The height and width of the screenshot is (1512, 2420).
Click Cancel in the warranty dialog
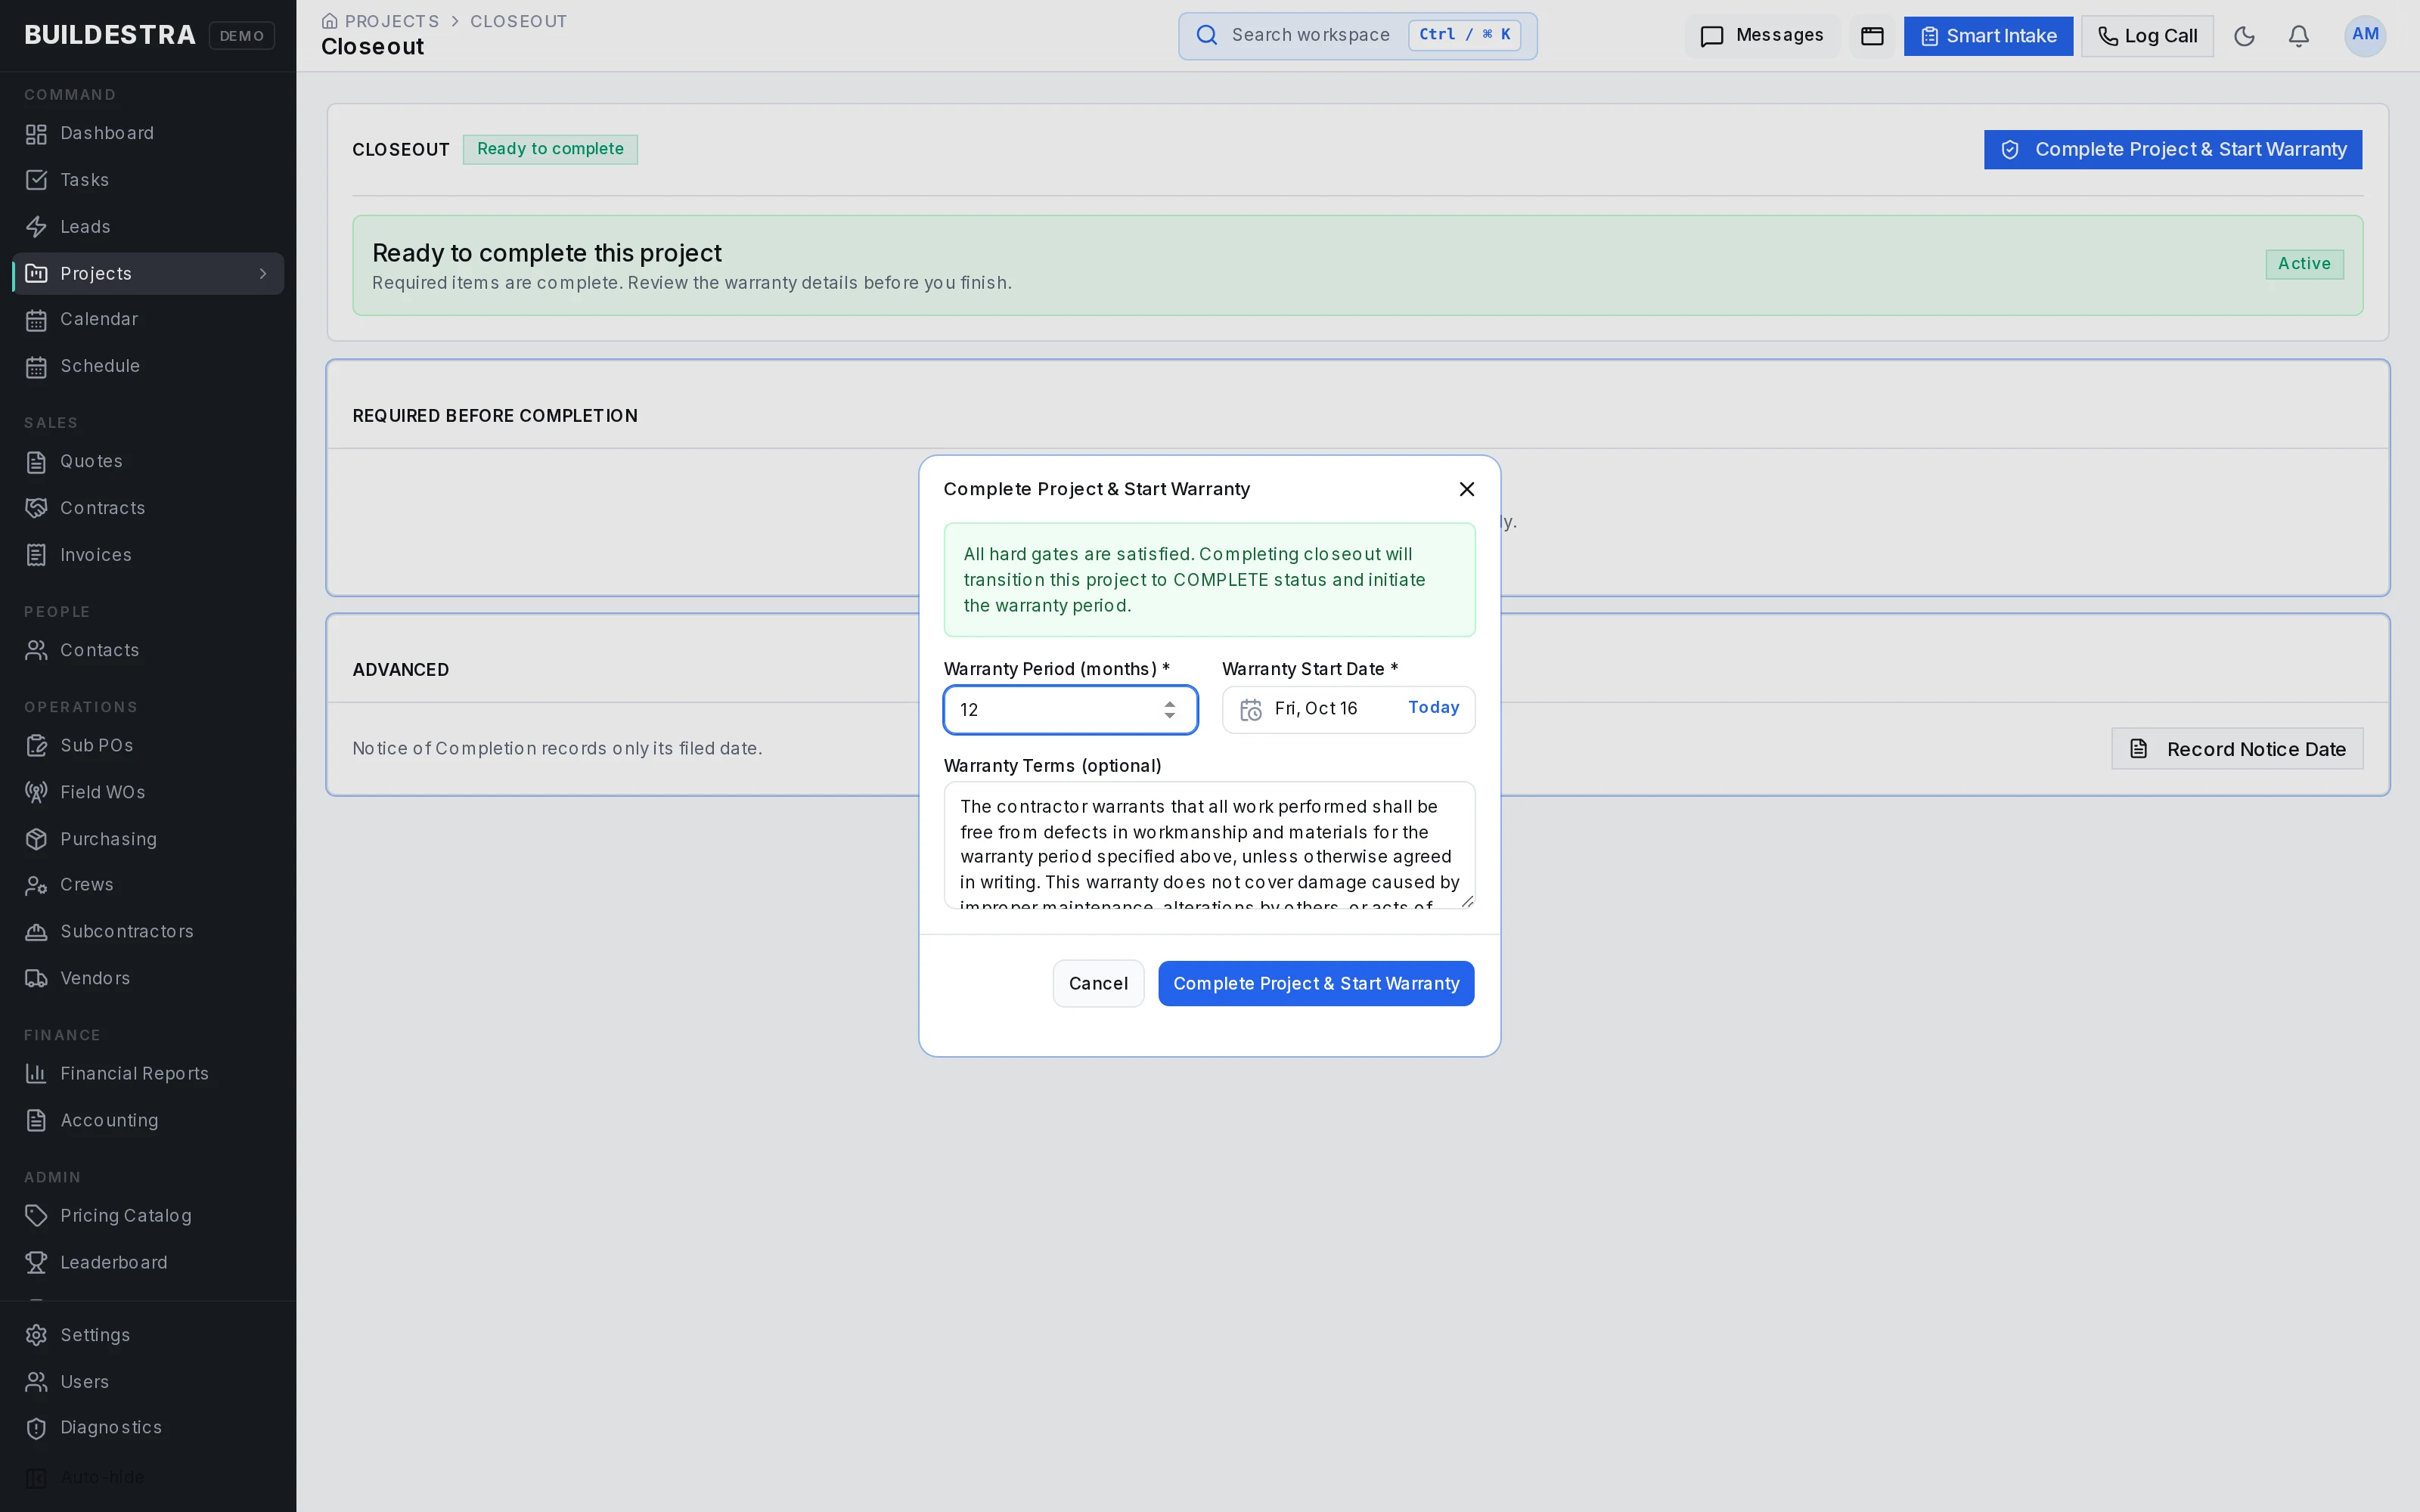click(x=1098, y=984)
